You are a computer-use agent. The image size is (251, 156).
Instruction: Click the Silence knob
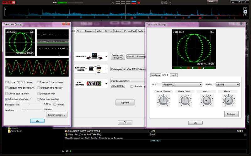tap(228, 100)
